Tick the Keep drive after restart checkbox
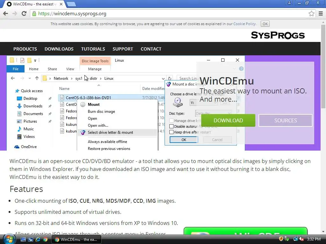 coord(172,132)
